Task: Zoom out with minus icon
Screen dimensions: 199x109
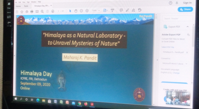Action: [81, 11]
